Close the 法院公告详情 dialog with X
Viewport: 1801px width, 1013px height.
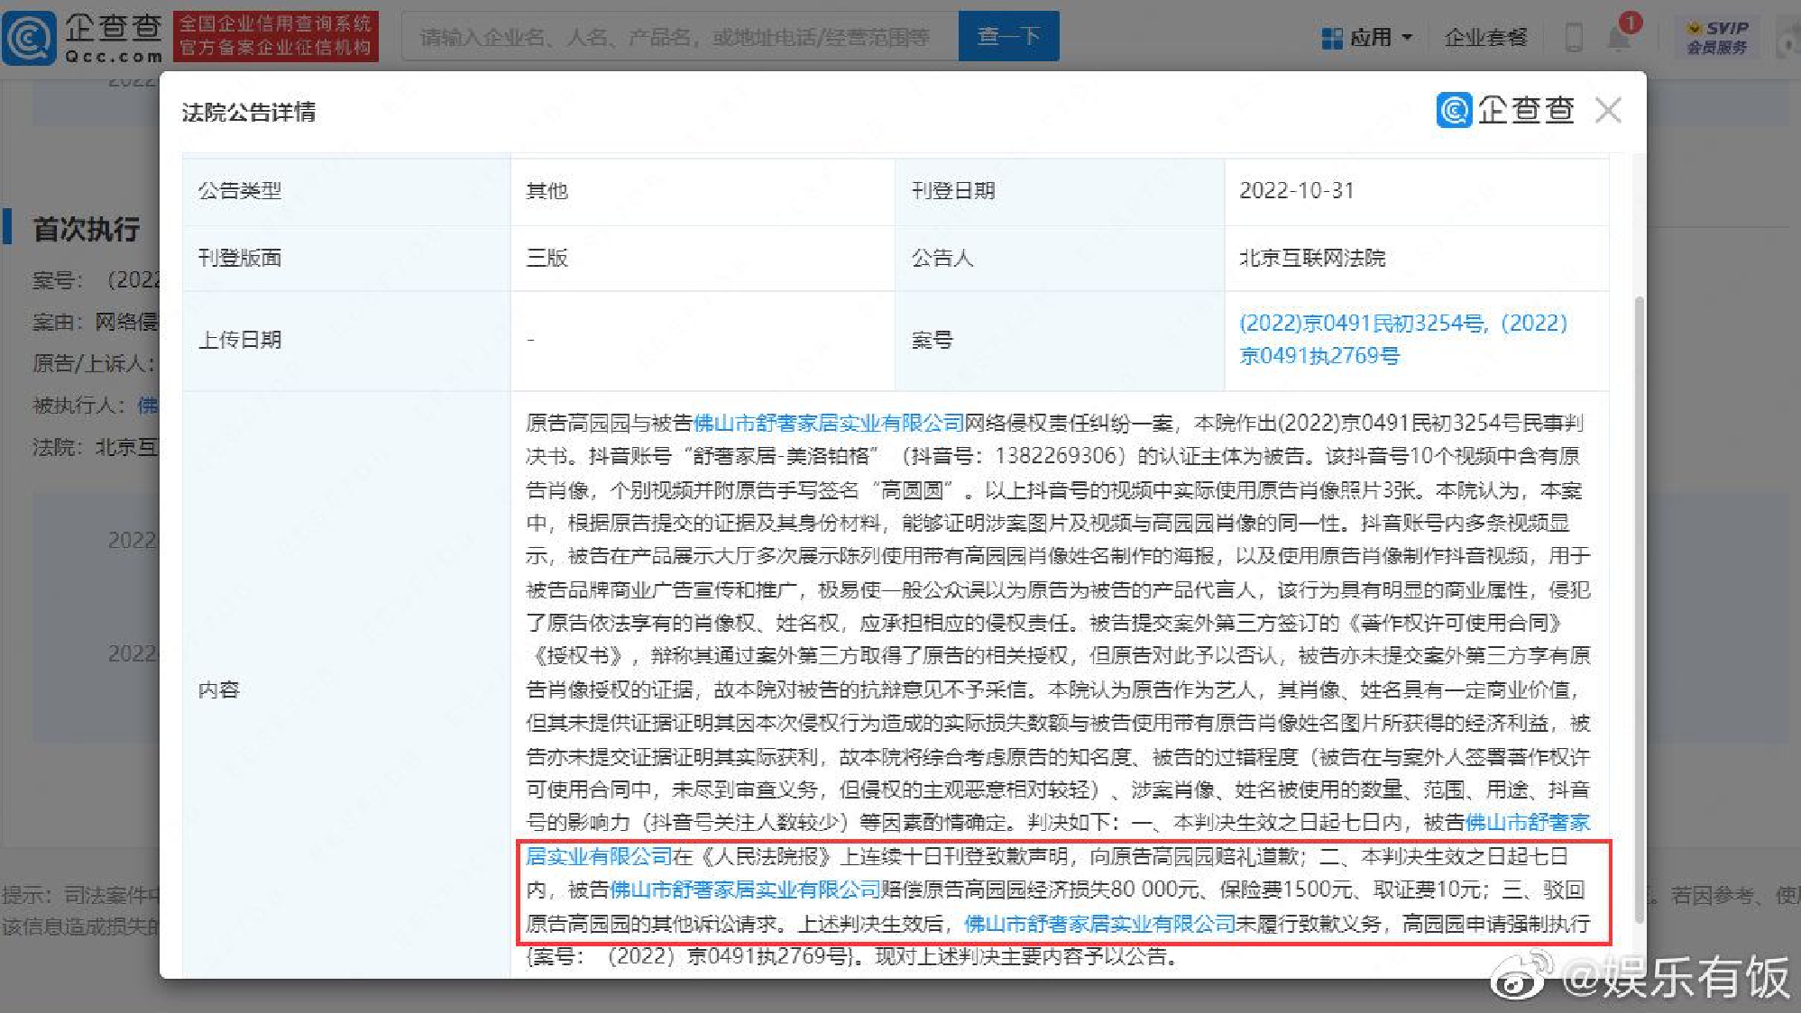pyautogui.click(x=1608, y=111)
